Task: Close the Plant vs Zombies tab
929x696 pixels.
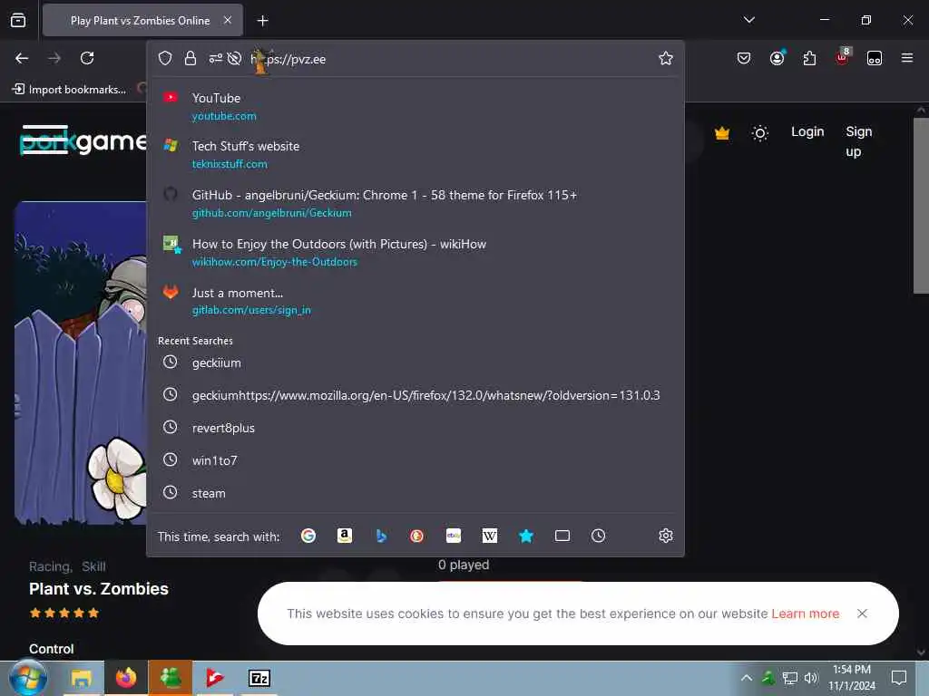Action: (228, 20)
